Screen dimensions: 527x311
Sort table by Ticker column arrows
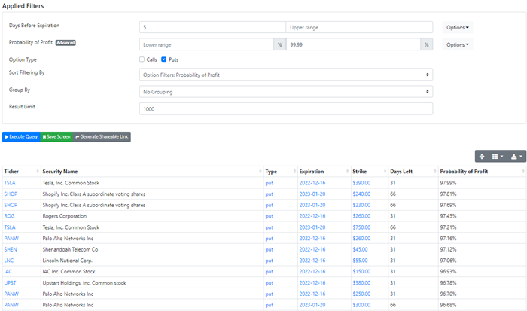click(x=38, y=172)
